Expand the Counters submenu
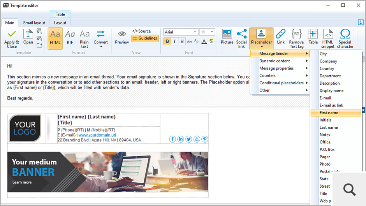Image resolution: width=366 pixels, height=206 pixels. pos(280,75)
